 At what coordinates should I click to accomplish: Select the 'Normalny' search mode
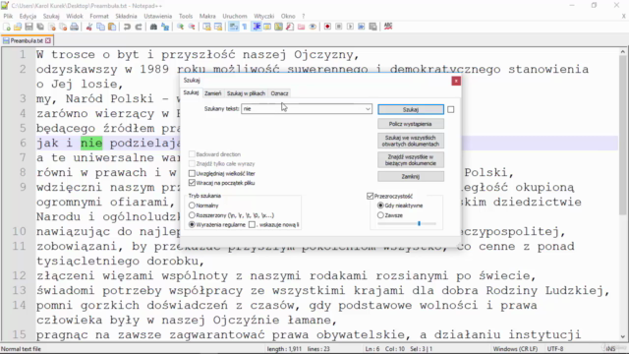click(x=192, y=206)
